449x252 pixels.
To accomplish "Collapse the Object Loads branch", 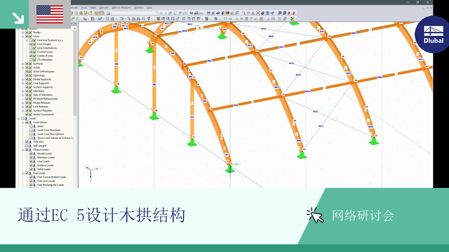I will click(23, 150).
